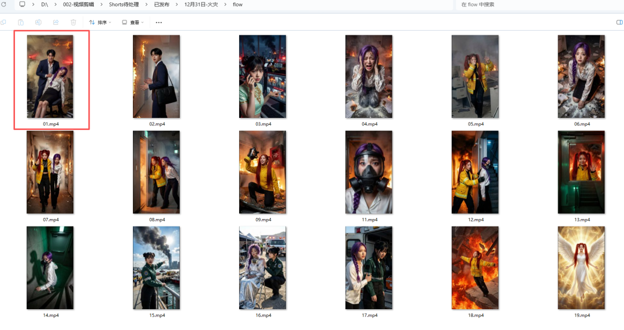624x330 pixels.
Task: Select the 09.mp4 video thumbnail
Action: [263, 172]
